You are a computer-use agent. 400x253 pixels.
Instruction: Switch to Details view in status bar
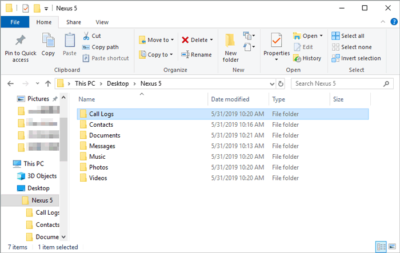point(381,247)
